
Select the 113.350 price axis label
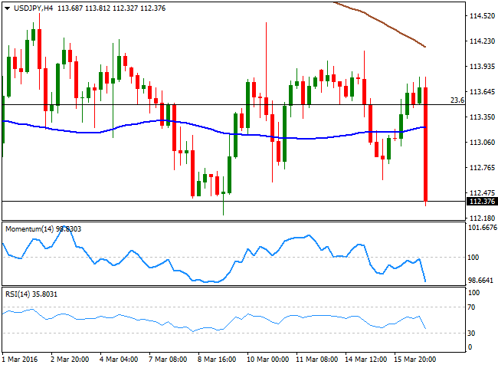482,117
